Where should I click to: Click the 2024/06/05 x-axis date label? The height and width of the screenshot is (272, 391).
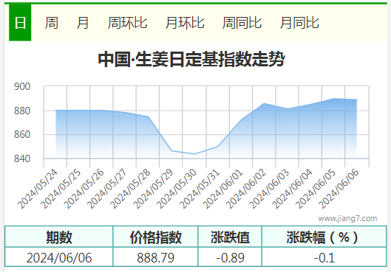[x=315, y=189]
